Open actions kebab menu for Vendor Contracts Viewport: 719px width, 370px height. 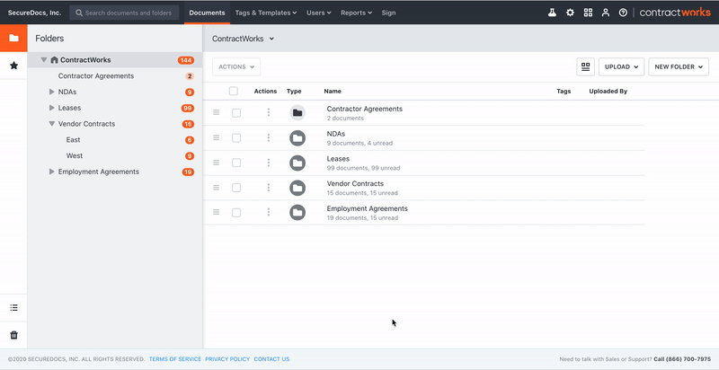(269, 188)
